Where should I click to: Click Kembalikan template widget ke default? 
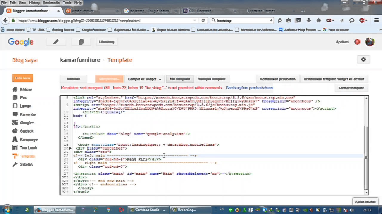click(x=334, y=79)
